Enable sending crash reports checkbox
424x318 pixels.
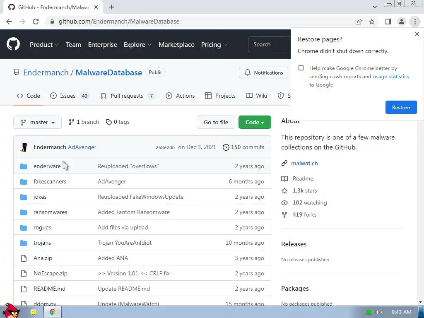pyautogui.click(x=301, y=68)
